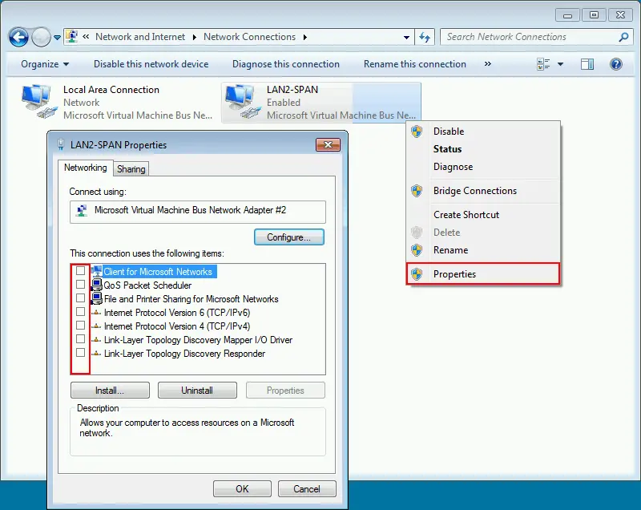
Task: Select Network and Internet breadcrumb
Action: pos(140,37)
